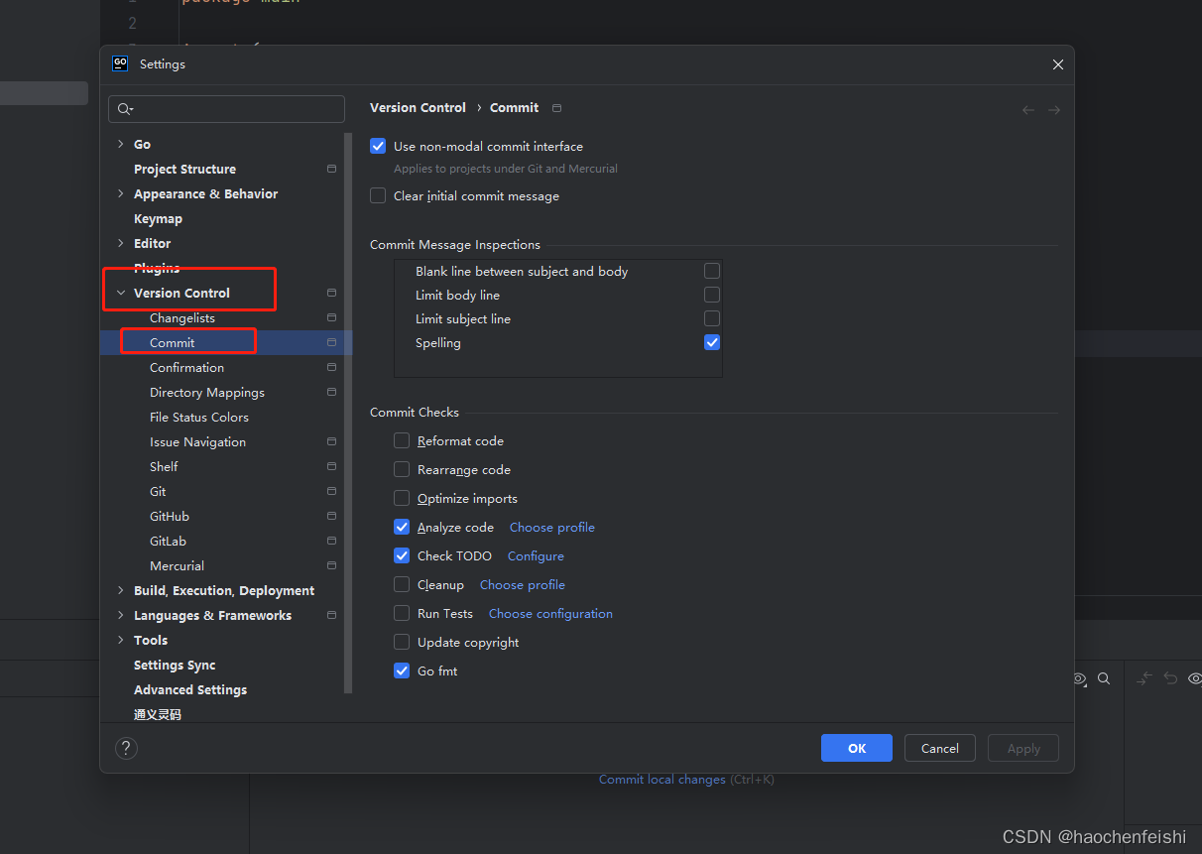Collapse the Version Control node
This screenshot has width=1202, height=854.
(x=121, y=293)
